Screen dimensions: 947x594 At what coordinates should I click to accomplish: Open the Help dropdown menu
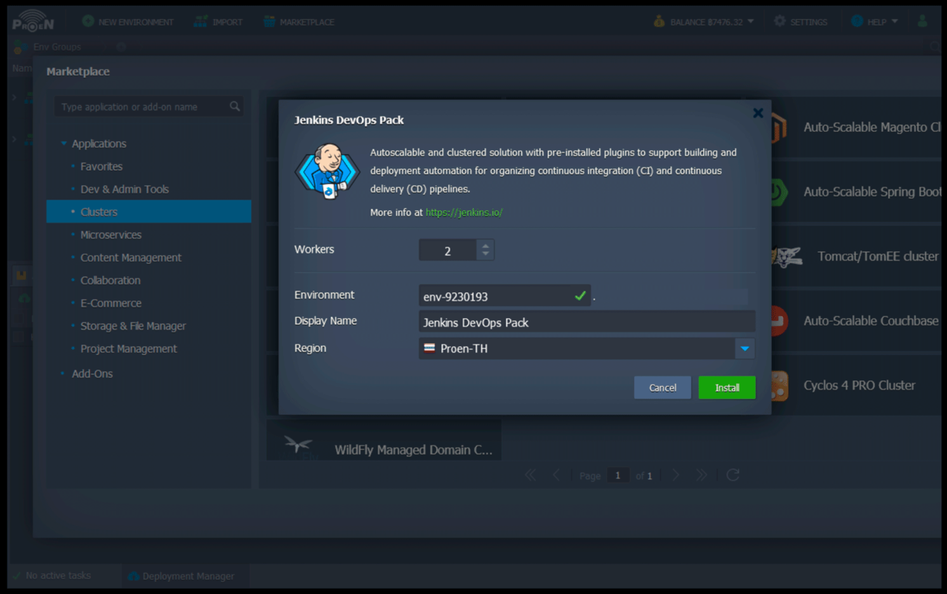pyautogui.click(x=875, y=22)
